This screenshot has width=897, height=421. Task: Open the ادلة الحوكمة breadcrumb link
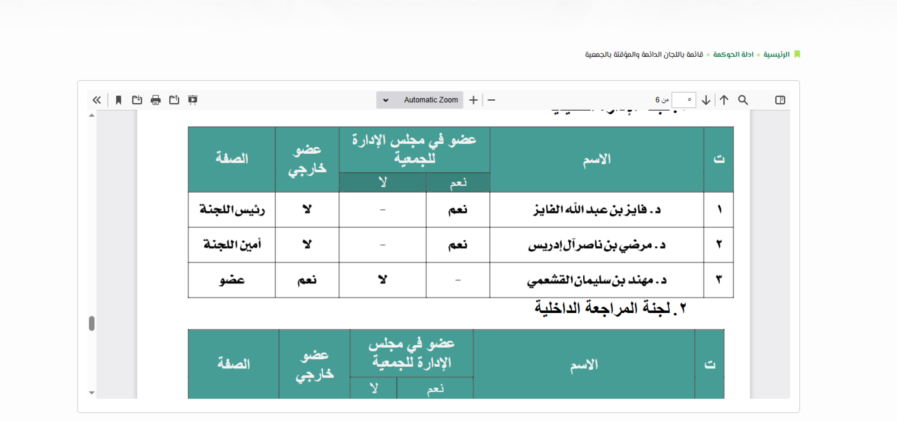coord(733,54)
